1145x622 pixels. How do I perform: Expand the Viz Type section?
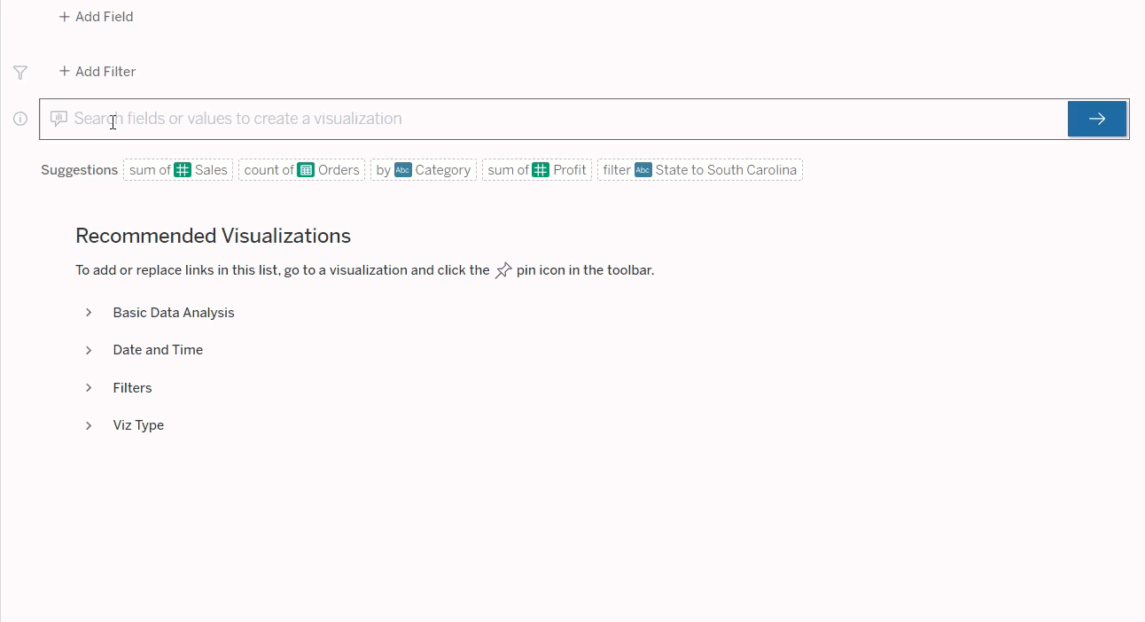point(88,425)
